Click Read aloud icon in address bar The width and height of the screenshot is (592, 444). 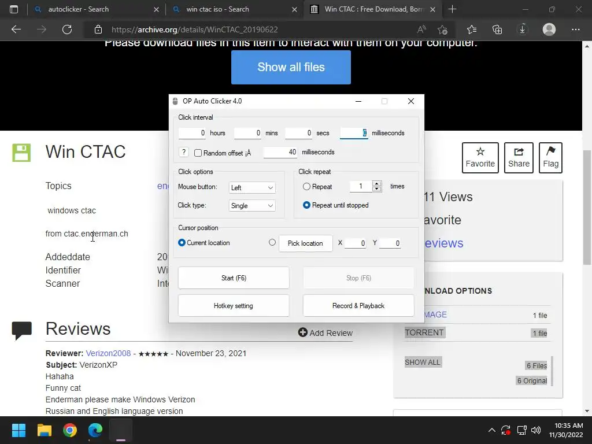click(x=421, y=29)
